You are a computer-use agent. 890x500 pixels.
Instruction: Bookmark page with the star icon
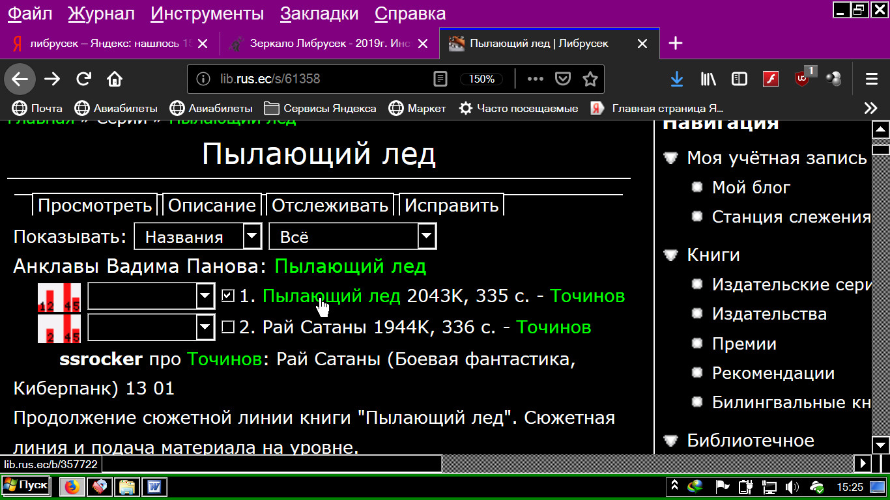(x=590, y=79)
